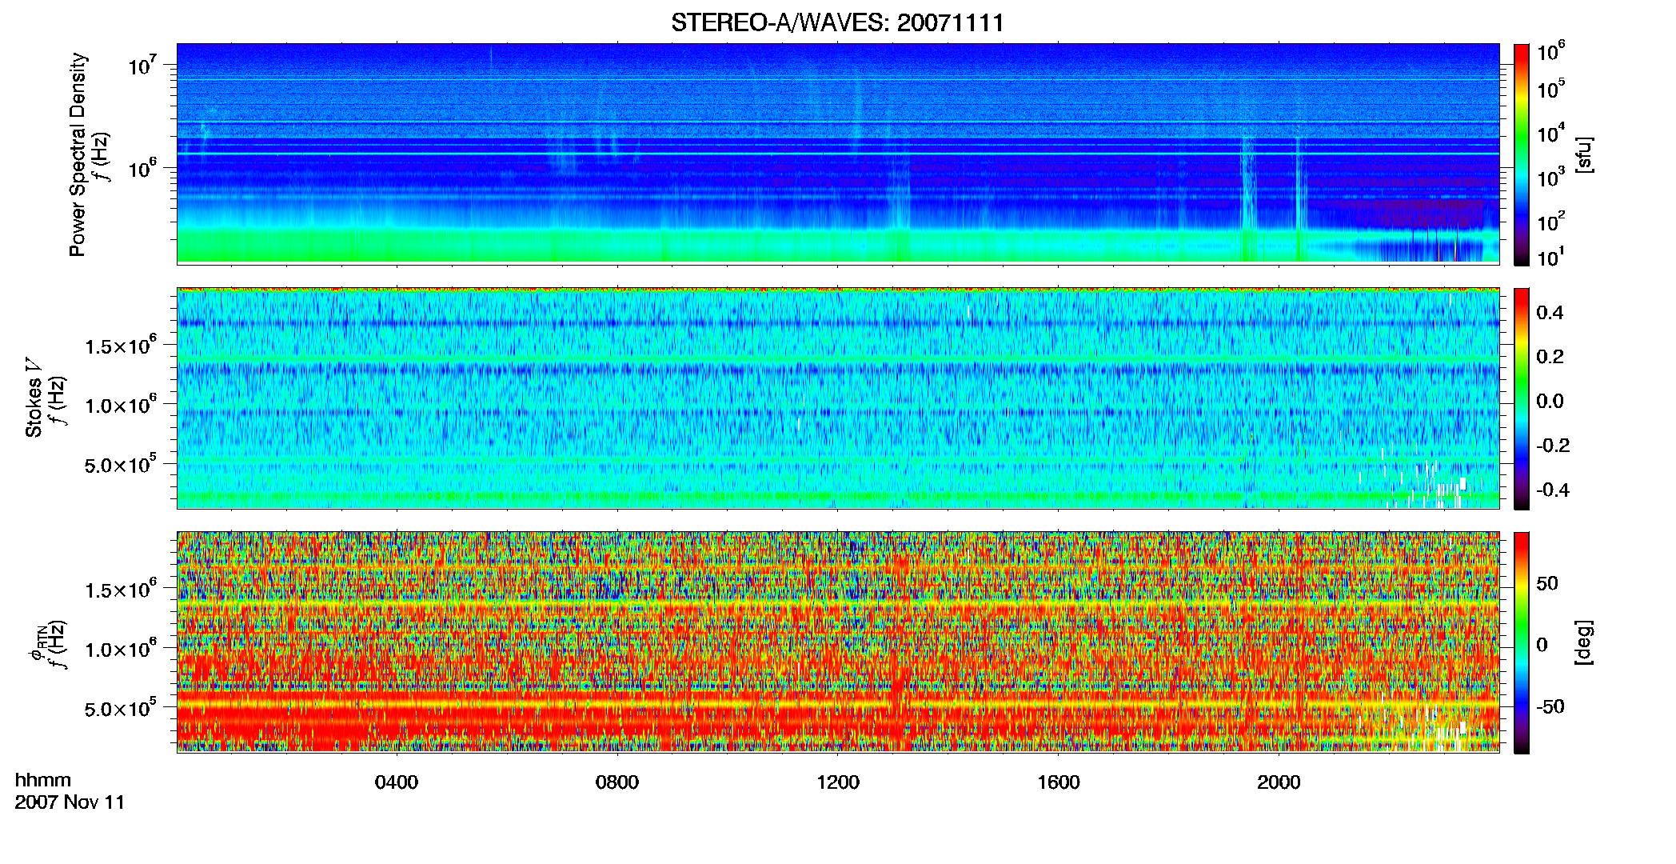Click inside the Stokes V spectrogram panel
1676x864 pixels.
coord(838,398)
